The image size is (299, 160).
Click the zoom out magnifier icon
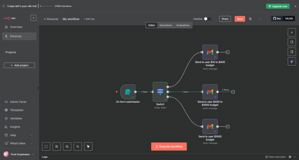(x=67, y=147)
